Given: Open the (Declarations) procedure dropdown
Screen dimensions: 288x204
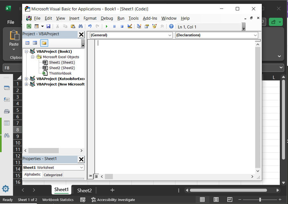Looking at the screenshot, I should click(255, 35).
